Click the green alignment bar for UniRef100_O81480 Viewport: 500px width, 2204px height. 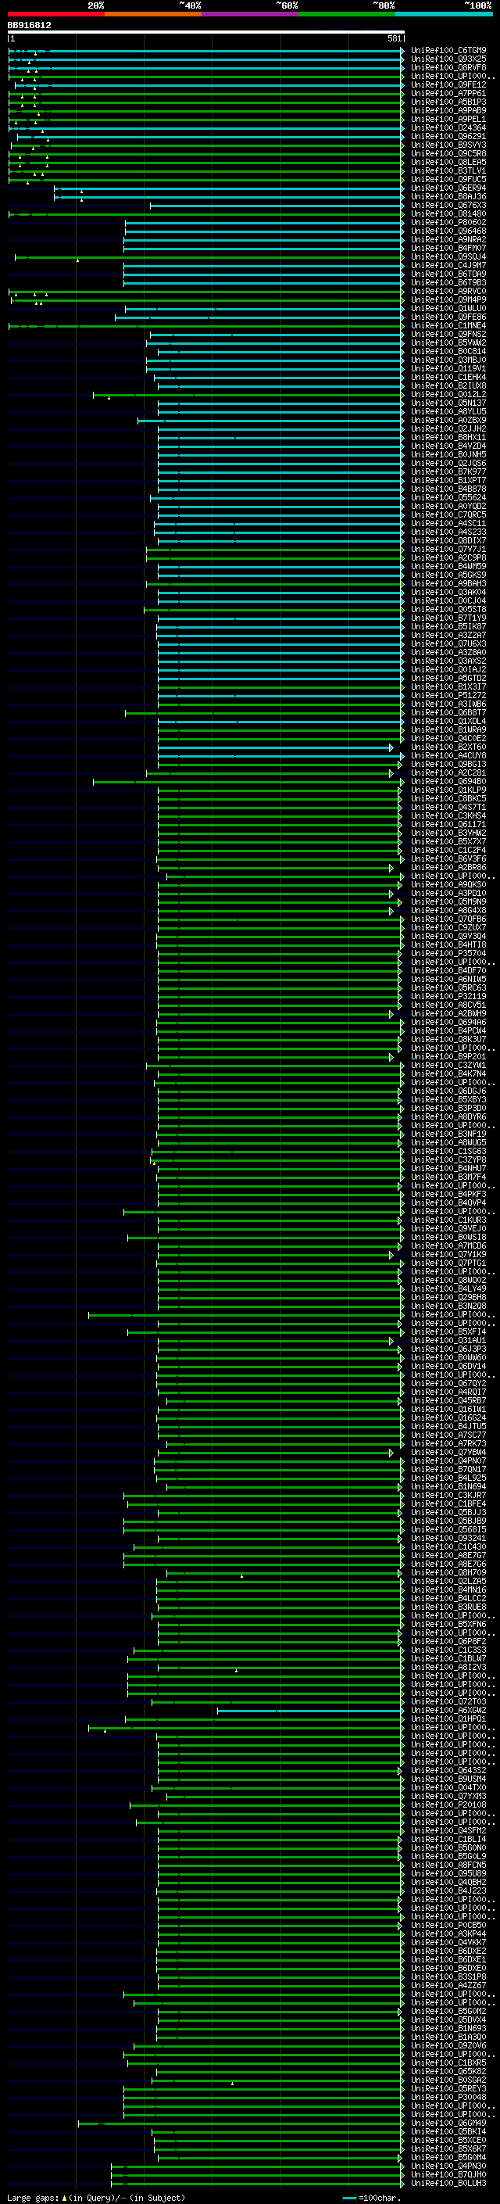tap(206, 214)
